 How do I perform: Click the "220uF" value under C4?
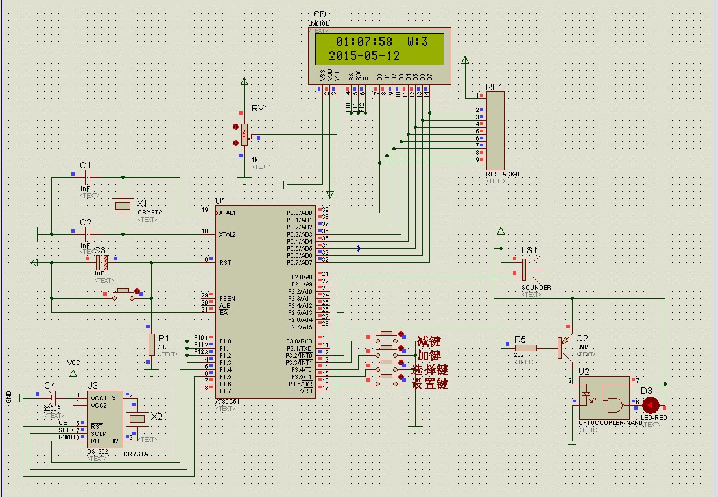tap(52, 409)
